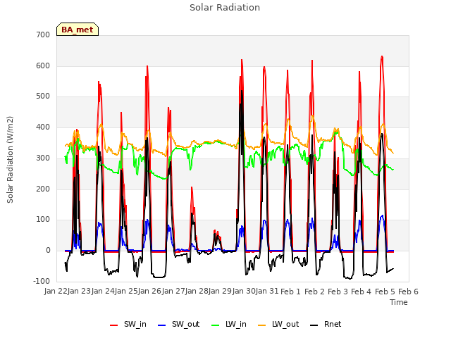Click the SW_out legend label
Image resolution: width=451 pixels, height=338 pixels.
click(185, 324)
